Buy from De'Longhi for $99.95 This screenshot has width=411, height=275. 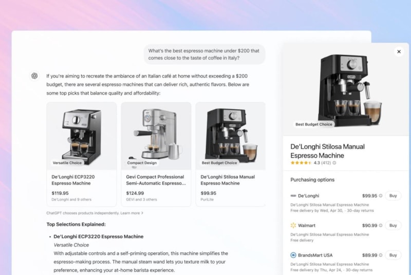pos(393,196)
